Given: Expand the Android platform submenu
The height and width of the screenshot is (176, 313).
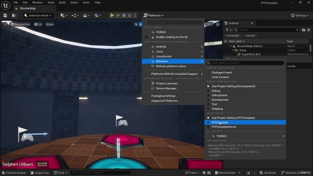Looking at the screenshot, I should pyautogui.click(x=173, y=46).
